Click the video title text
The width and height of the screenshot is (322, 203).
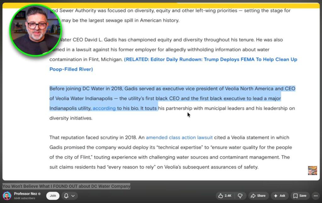point(66,186)
